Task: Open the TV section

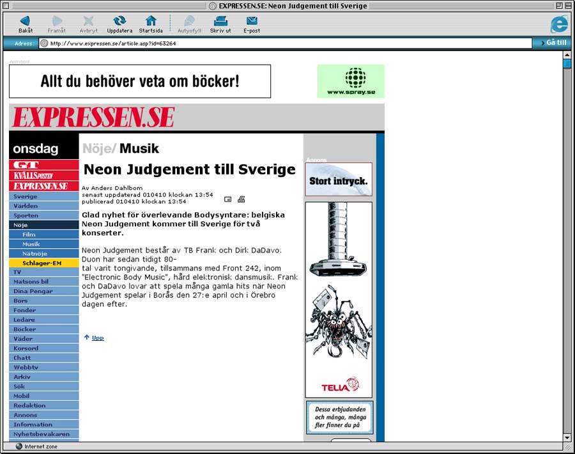Action: (43, 272)
